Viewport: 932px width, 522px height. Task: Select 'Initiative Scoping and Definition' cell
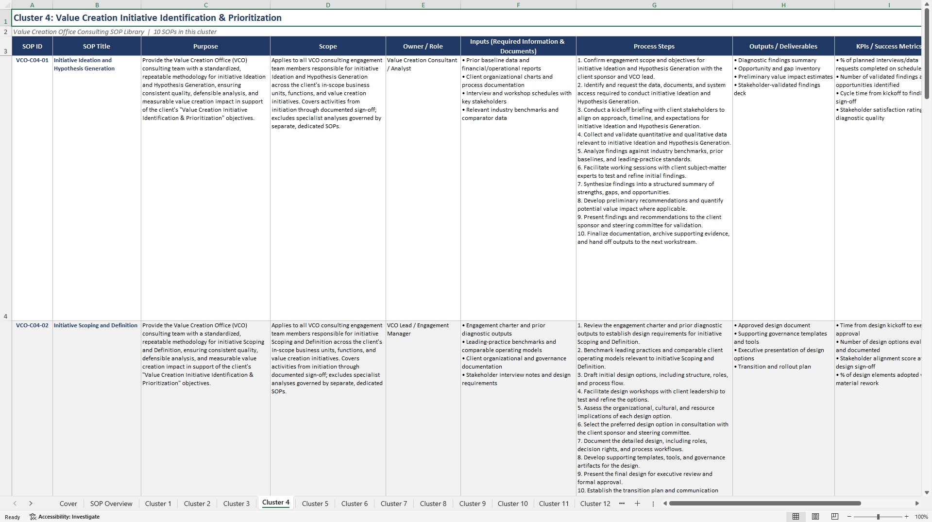(x=97, y=408)
